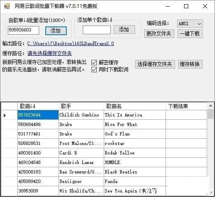
Task: Select song id cell 30953009
Action: click(38, 191)
